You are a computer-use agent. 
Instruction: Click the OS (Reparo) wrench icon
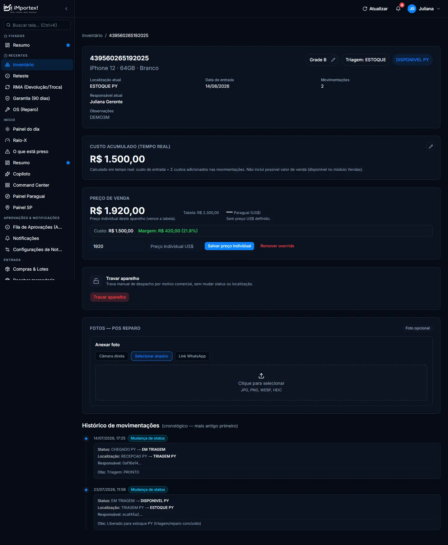7,109
